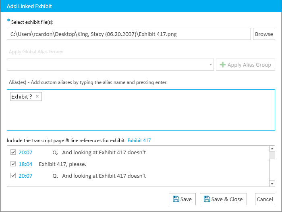The image size is (282, 212).
Task: Open the Global Alias Group dropdown arrow
Action: pyautogui.click(x=210, y=65)
